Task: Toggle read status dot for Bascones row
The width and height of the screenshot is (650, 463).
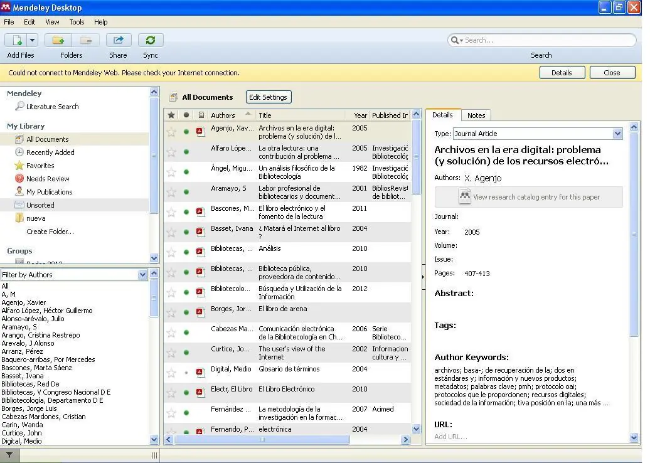Action: pyautogui.click(x=186, y=212)
